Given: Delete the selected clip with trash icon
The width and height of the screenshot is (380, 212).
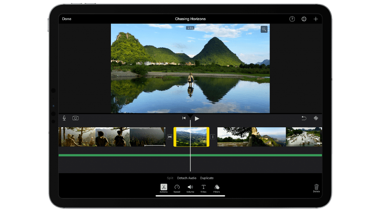Looking at the screenshot, I should coord(316,188).
